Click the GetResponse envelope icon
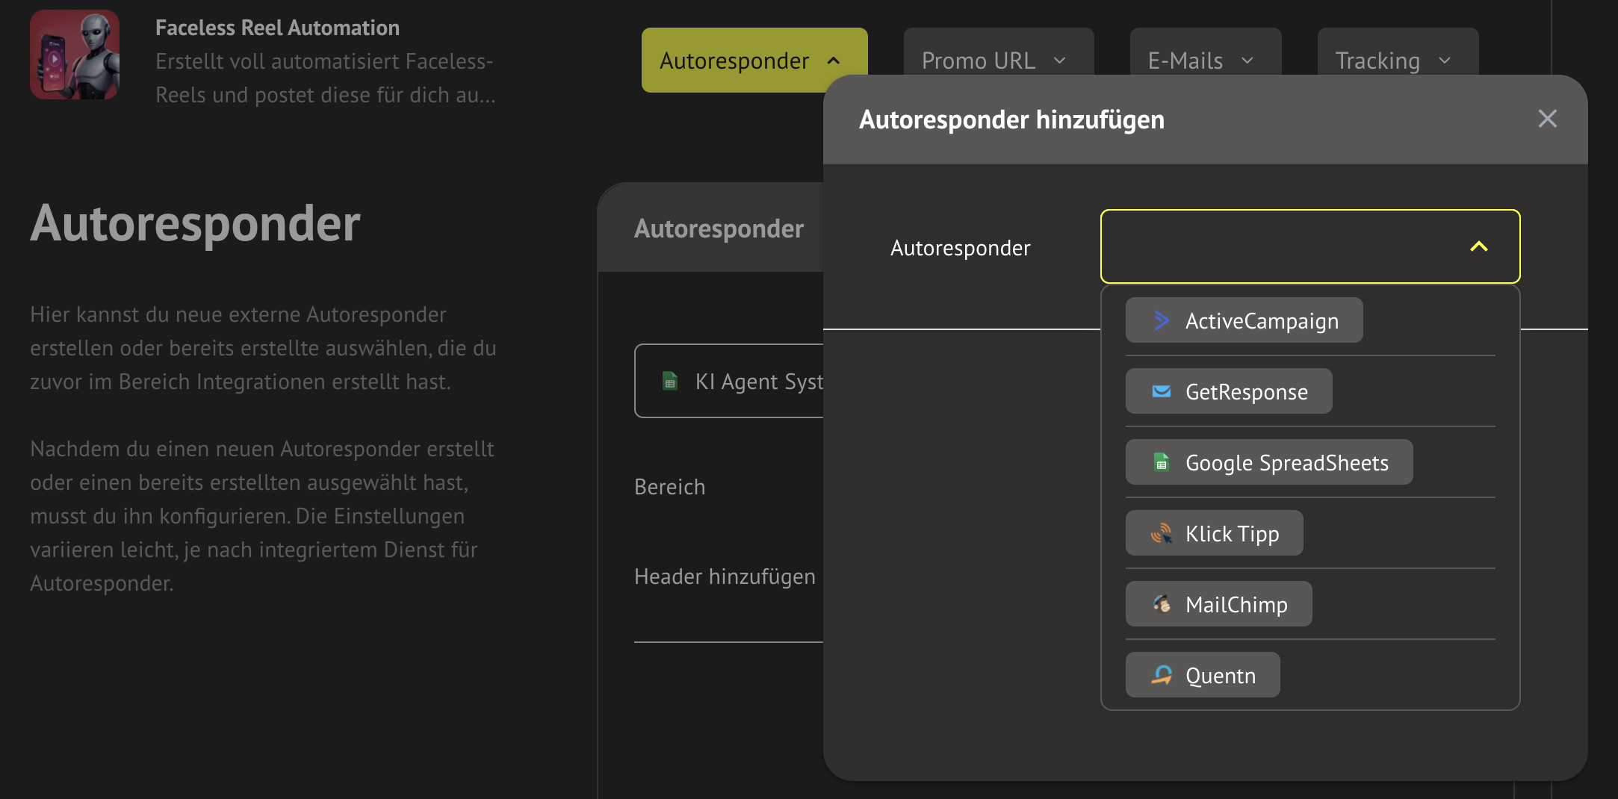 (1161, 391)
